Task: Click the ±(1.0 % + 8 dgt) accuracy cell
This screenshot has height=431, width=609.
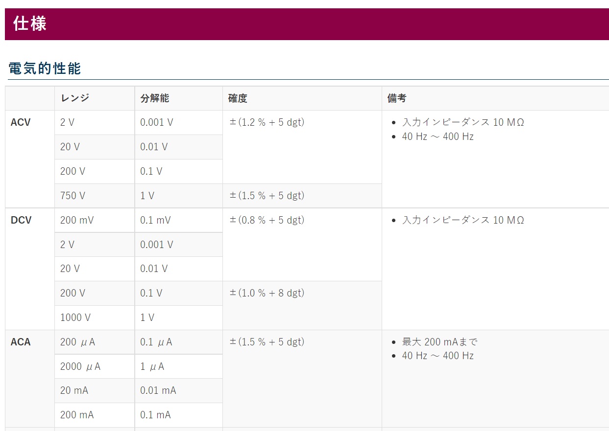Action: coord(267,293)
